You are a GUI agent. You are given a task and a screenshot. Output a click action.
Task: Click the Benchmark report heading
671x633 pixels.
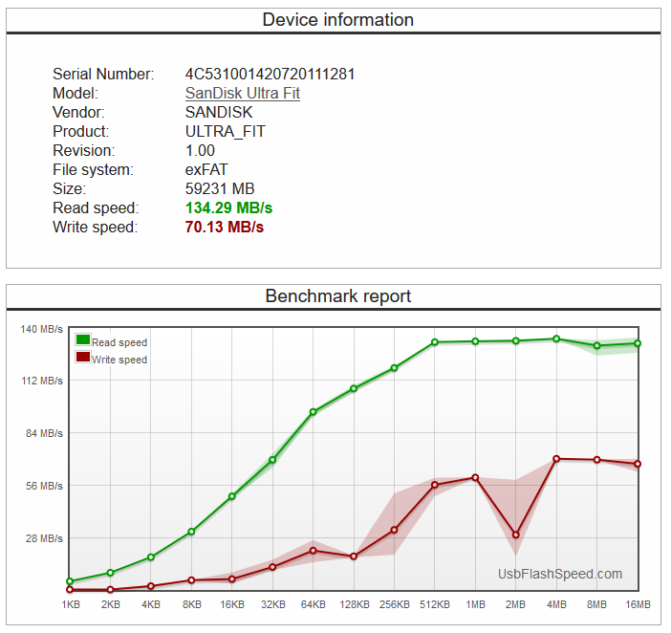tap(338, 295)
